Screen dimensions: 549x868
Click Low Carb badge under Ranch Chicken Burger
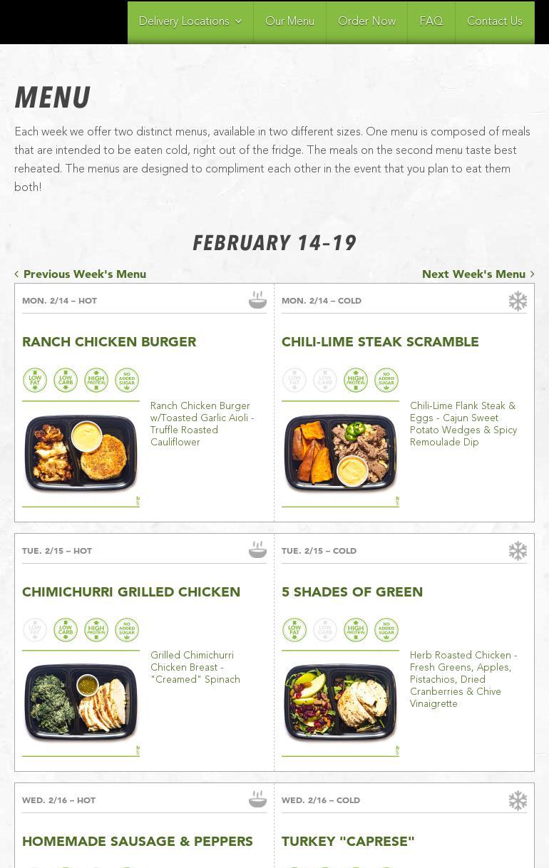66,380
